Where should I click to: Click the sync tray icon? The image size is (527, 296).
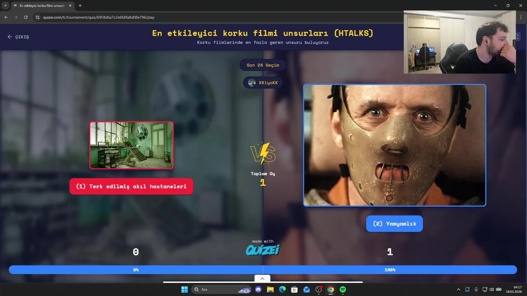[468, 289]
